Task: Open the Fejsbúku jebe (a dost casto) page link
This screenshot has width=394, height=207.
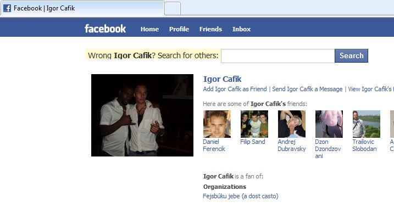Action: [x=241, y=196]
